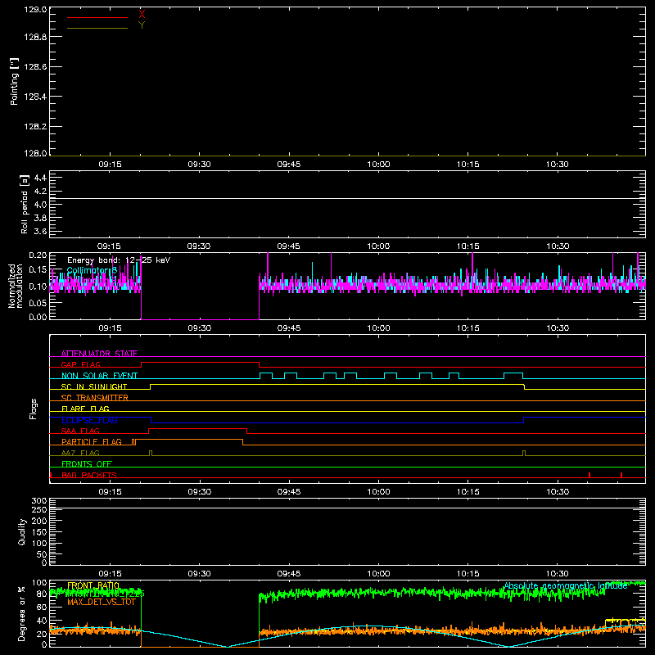Screen dimensions: 655x655
Task: Click 09:15 time label under Pointing panel
Action: (x=110, y=165)
